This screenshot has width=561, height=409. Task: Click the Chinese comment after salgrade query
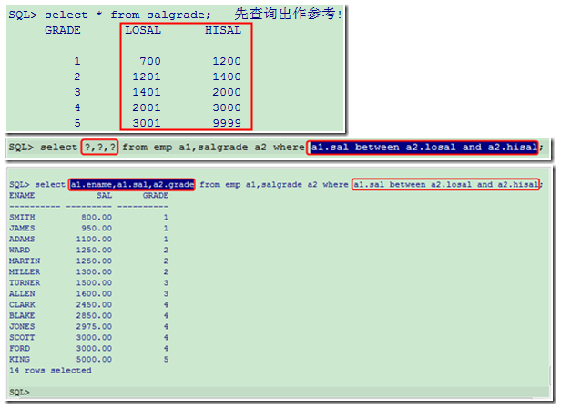pyautogui.click(x=291, y=15)
